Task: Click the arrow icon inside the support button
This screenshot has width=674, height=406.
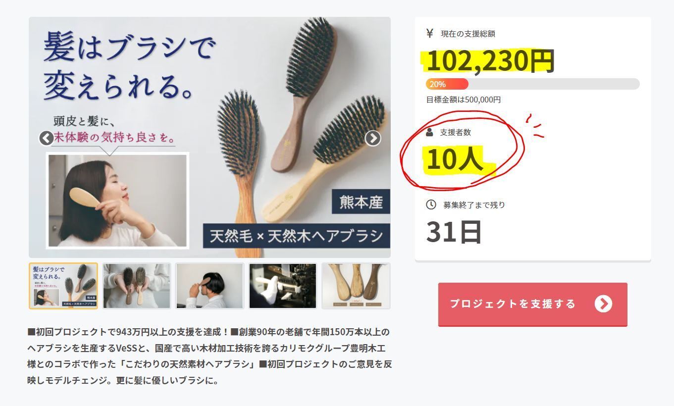Action: [x=603, y=304]
